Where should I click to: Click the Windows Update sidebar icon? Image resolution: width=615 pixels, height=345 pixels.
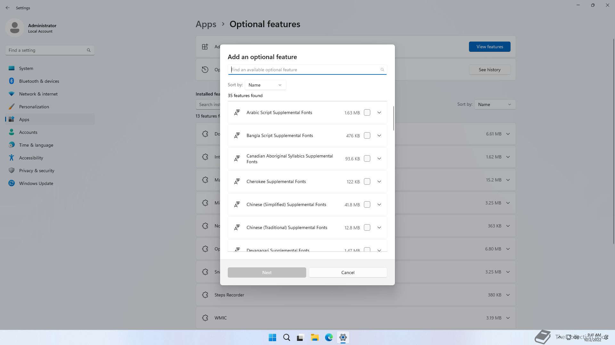[x=12, y=183]
